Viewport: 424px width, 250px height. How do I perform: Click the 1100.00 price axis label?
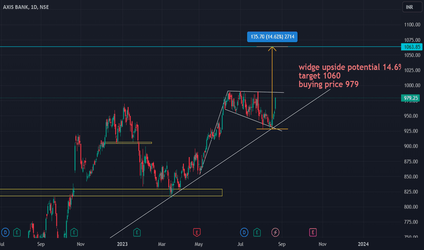412,25
